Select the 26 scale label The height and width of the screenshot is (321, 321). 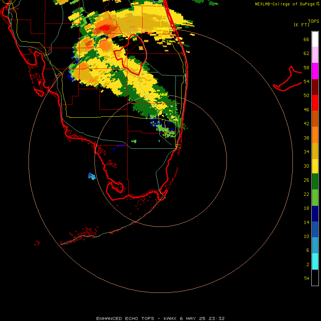[x=306, y=180]
